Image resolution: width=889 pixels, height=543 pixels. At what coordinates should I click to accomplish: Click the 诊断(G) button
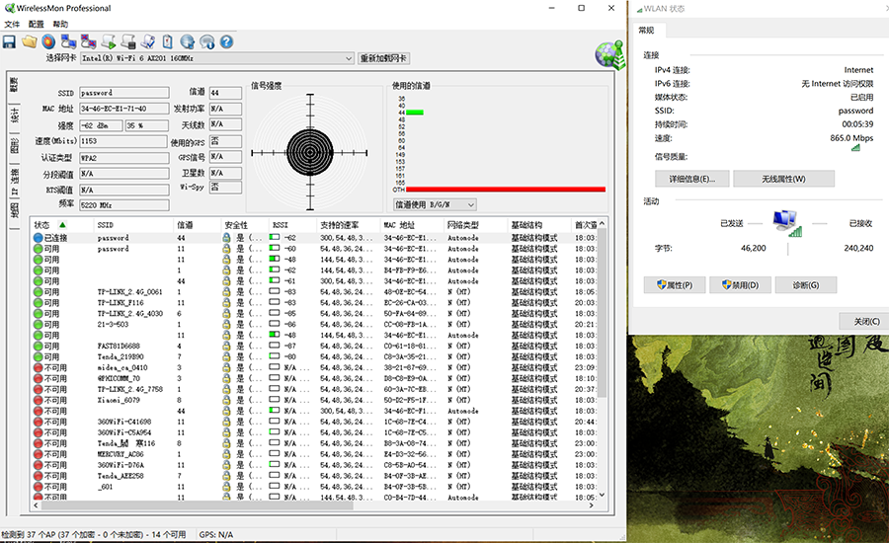[x=806, y=285]
